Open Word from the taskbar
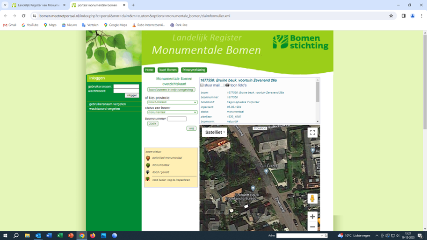 coord(49,236)
